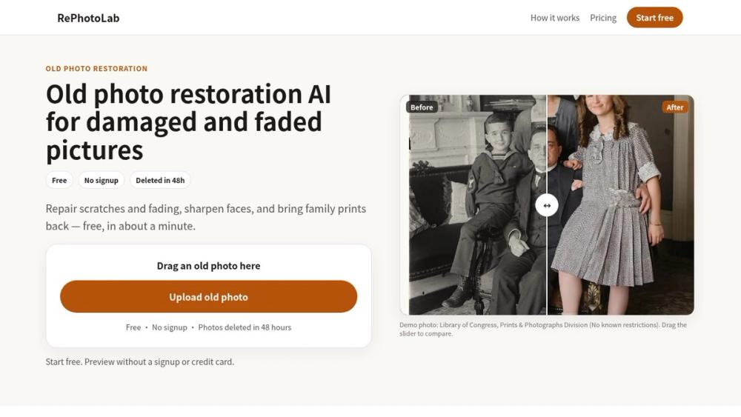Click the Deleted in 48h badge

160,181
